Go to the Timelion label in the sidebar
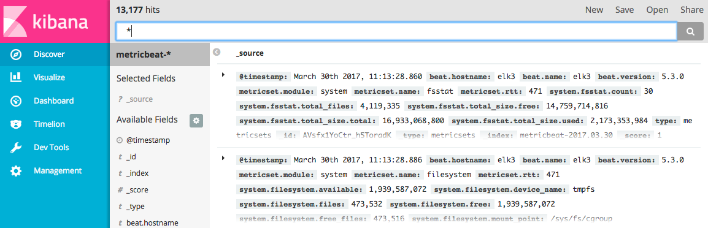This screenshot has height=228, width=708. tap(49, 124)
